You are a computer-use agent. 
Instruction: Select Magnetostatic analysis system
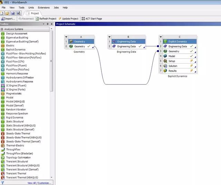[x=14, y=94]
